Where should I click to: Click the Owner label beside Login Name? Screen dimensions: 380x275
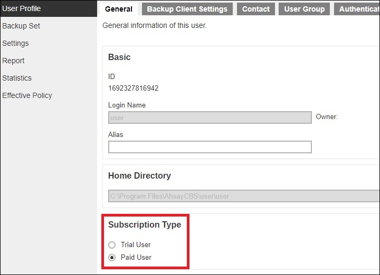pos(327,117)
